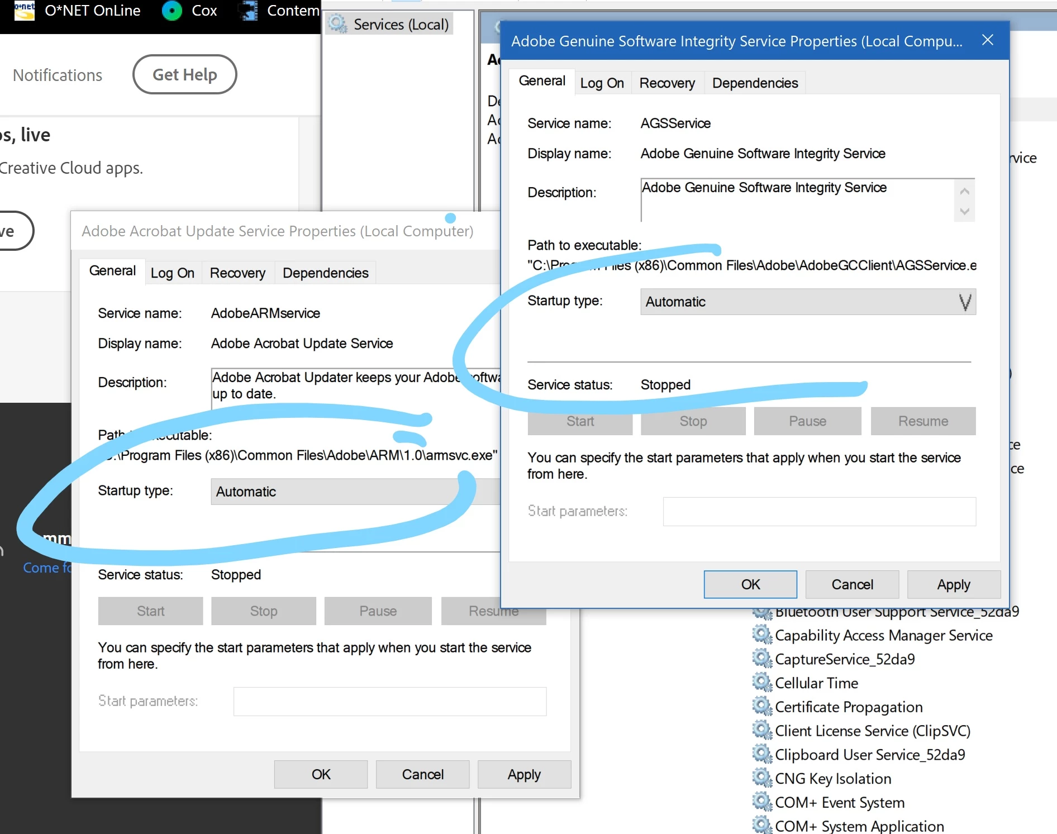Click OK in the Acrobat Update Service dialog
Image resolution: width=1057 pixels, height=834 pixels.
click(x=321, y=774)
